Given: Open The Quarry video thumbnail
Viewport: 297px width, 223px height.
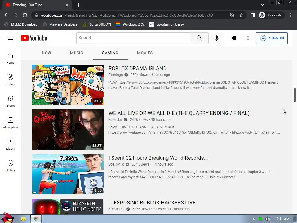Looking at the screenshot, I should tap(68, 130).
